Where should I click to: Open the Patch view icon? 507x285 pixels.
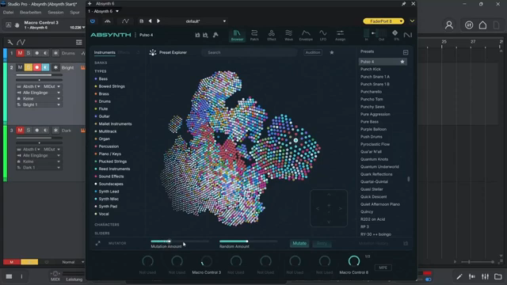[x=254, y=35]
